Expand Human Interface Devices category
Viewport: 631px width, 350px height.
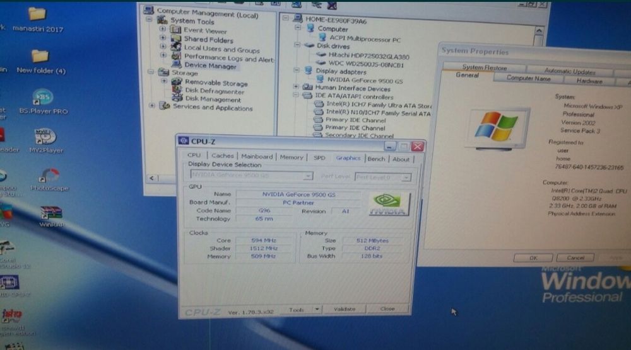tap(296, 86)
